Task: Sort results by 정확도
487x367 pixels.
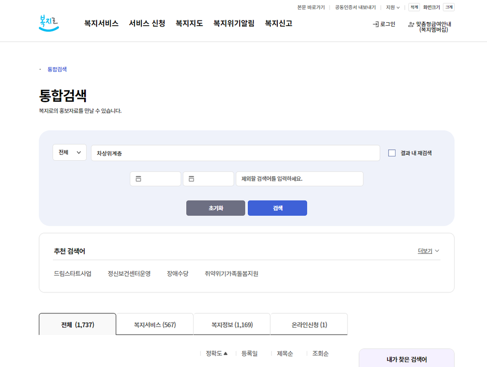Action: click(x=216, y=353)
